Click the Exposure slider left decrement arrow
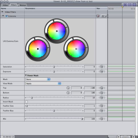 pyautogui.click(x=25, y=71)
